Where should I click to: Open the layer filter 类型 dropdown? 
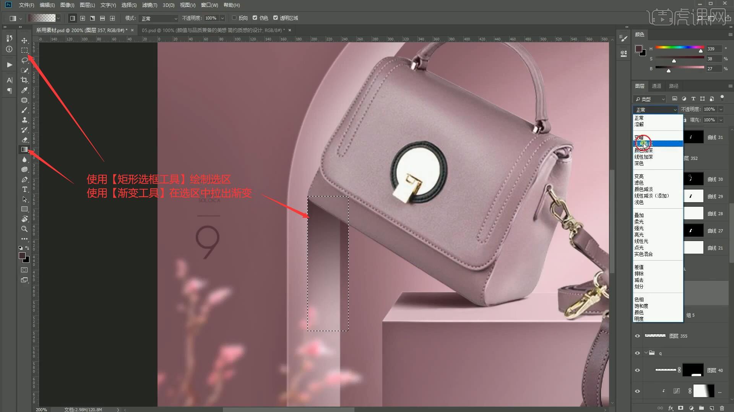[650, 99]
